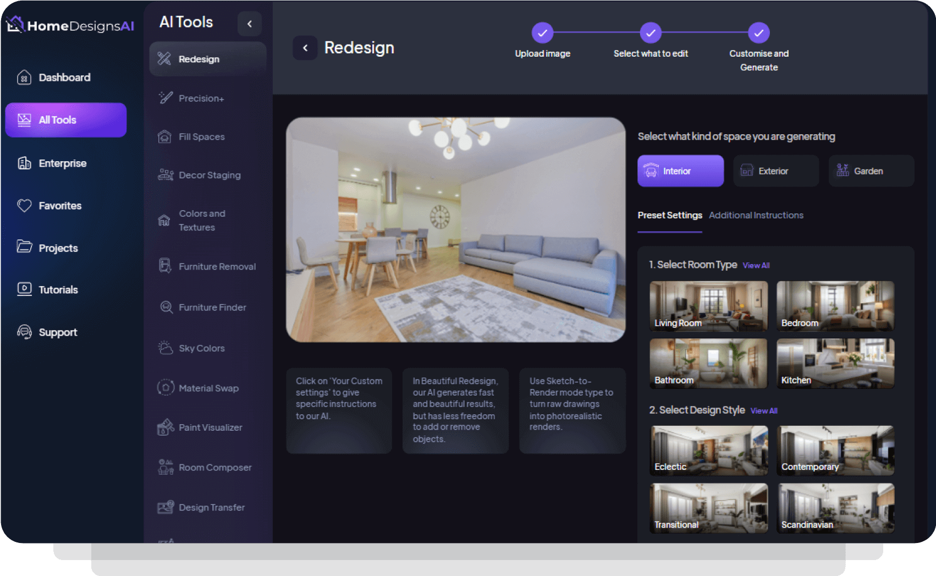This screenshot has height=576, width=936.
Task: Open the Precision+ tool icon
Action: 165,98
